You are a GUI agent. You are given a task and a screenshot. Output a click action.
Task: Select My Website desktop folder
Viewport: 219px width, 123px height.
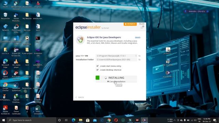coord(27,16)
